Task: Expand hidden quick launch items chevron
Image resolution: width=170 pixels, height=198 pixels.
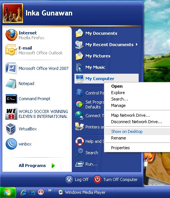Action: pos(50,190)
